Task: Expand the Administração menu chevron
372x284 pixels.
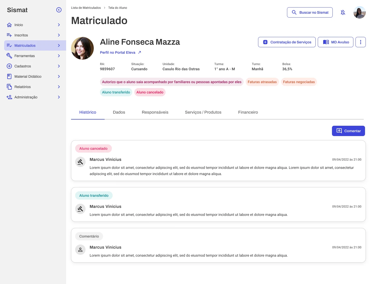Action: [59, 97]
